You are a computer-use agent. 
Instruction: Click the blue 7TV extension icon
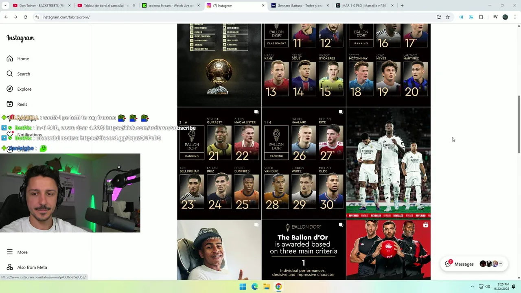click(471, 17)
